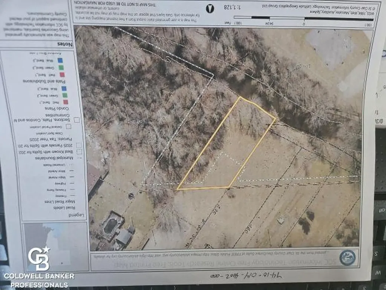386x290 pixels.
Task: Click the green swatch under Condo Plans
Action: [65, 95]
